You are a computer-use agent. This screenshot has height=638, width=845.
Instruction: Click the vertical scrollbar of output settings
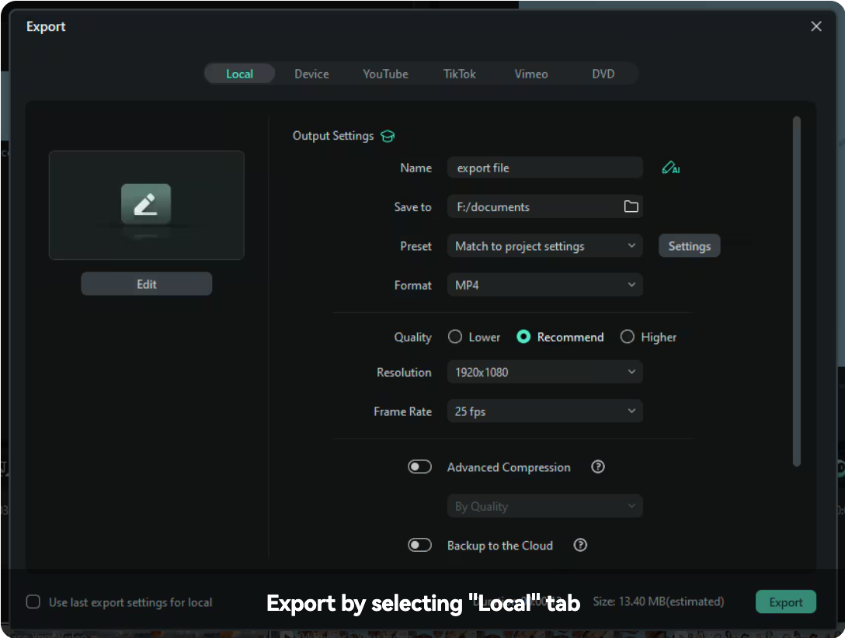click(x=797, y=291)
